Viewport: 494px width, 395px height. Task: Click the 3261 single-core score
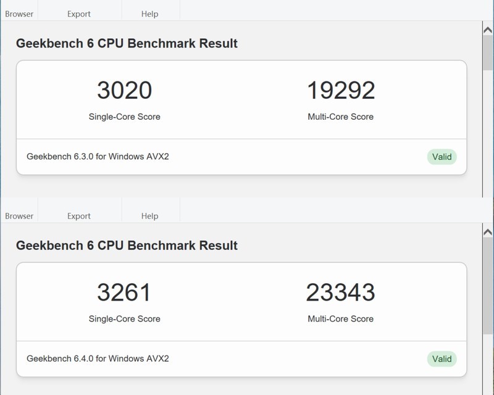click(x=124, y=293)
